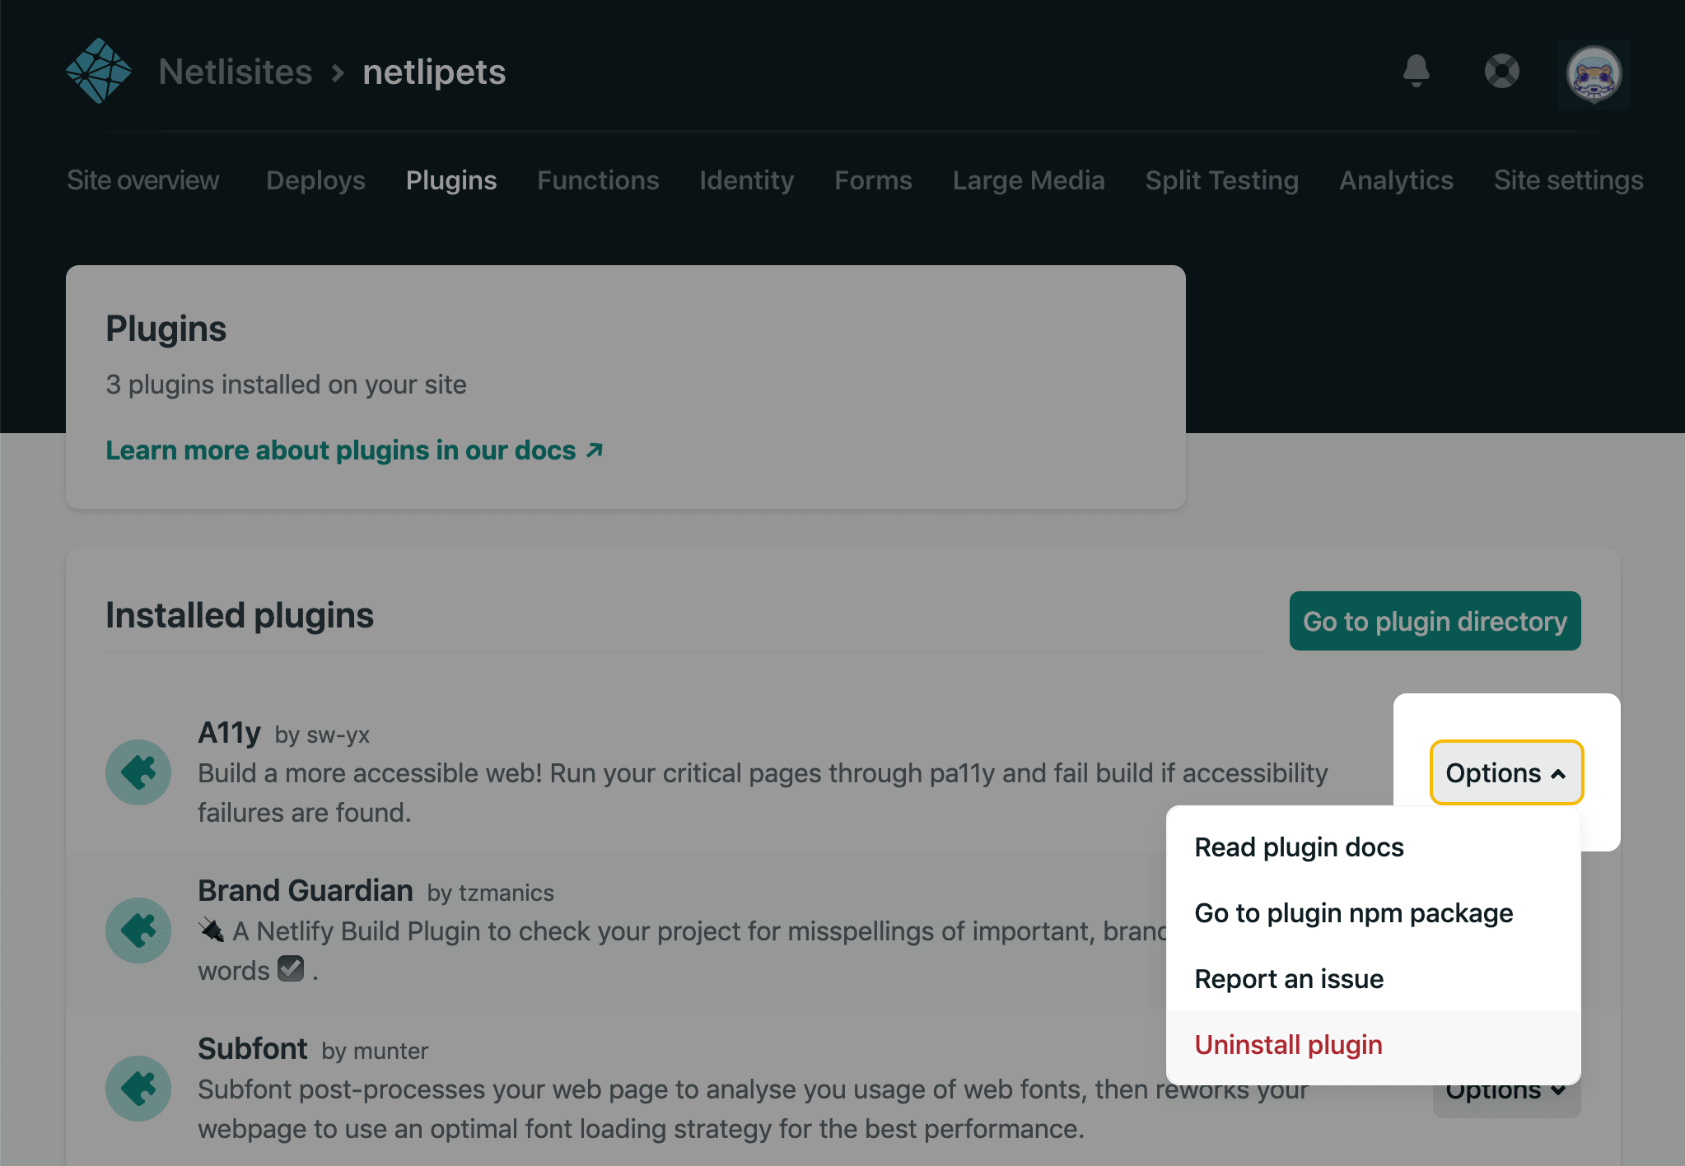Screen dimensions: 1685x1166
Task: Open the notifications bell
Action: (x=1416, y=71)
